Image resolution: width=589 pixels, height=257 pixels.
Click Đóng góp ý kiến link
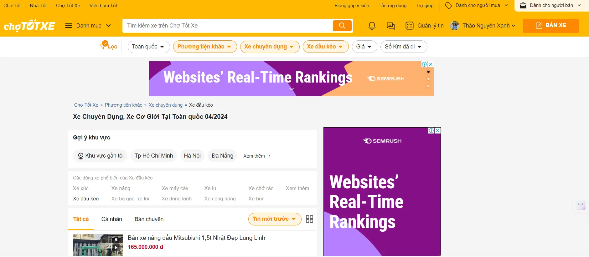(x=352, y=6)
